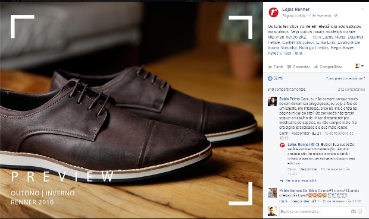This screenshot has height=219, width=369.
Task: Click the blue like reaction icon
Action: pos(270,78)
